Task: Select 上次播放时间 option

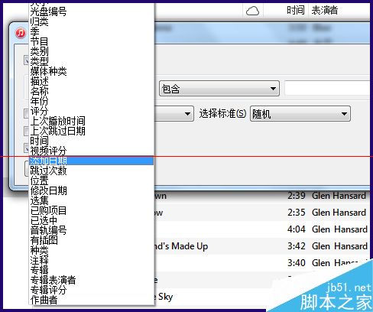Action: click(x=92, y=121)
